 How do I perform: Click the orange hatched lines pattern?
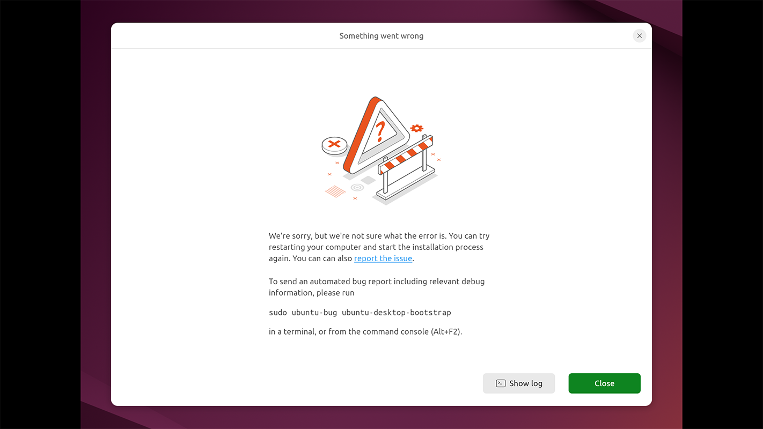[335, 191]
